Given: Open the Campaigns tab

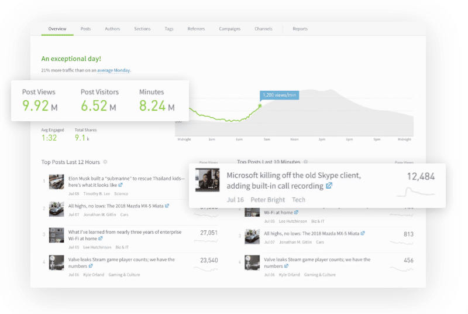Looking at the screenshot, I should [x=230, y=29].
